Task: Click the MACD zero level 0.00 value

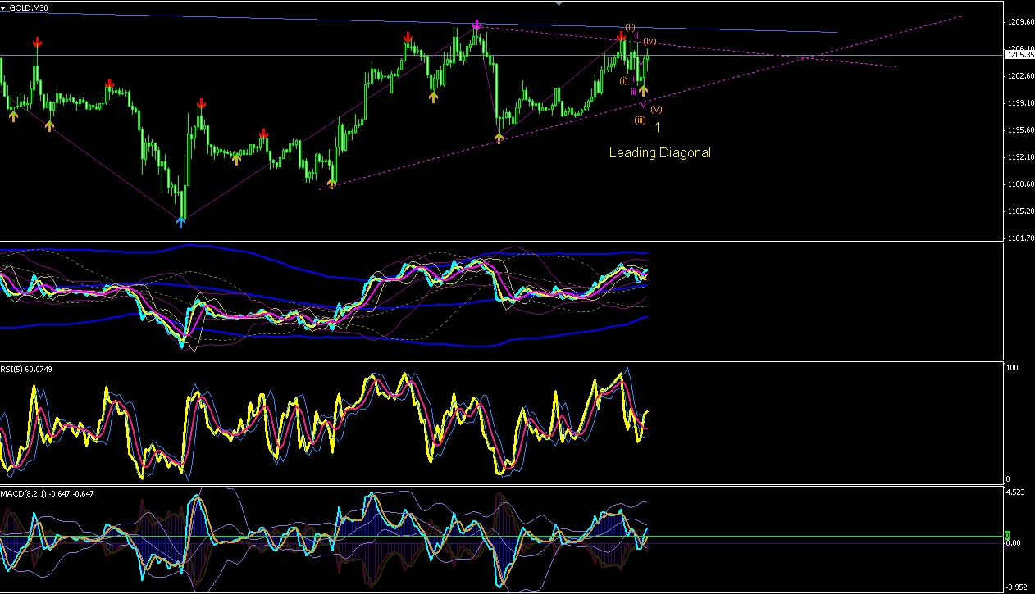Action: (1014, 543)
